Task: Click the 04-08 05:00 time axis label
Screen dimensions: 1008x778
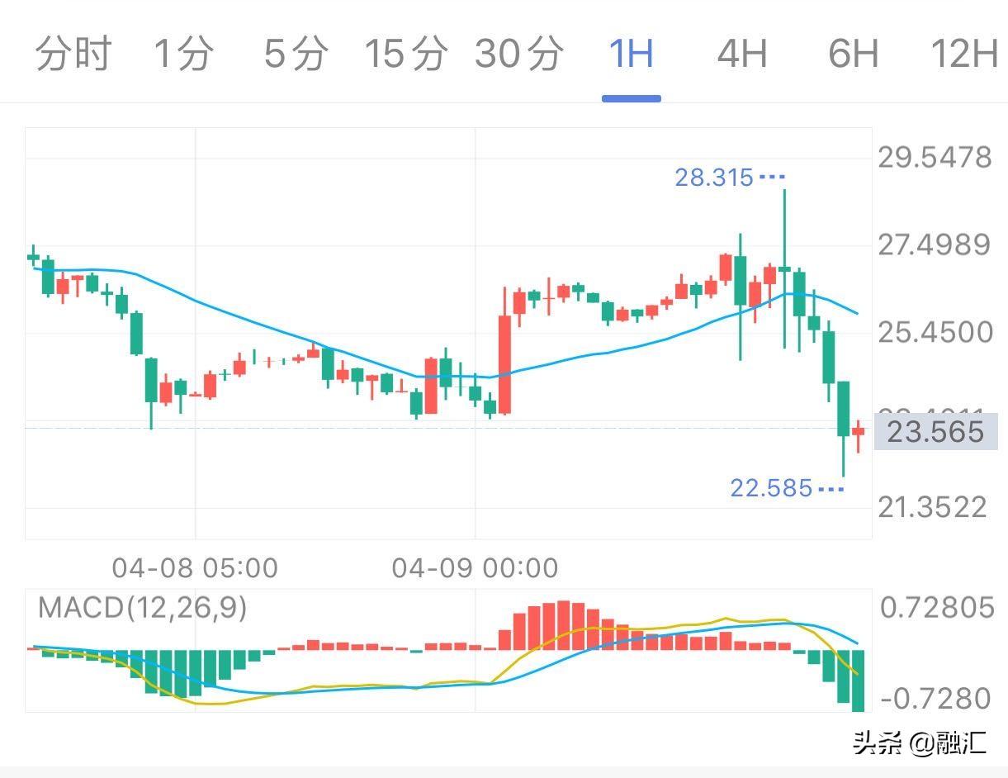Action: click(x=195, y=568)
